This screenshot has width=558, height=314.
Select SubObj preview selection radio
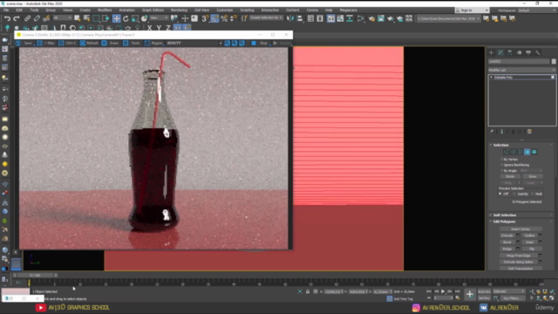pos(515,194)
